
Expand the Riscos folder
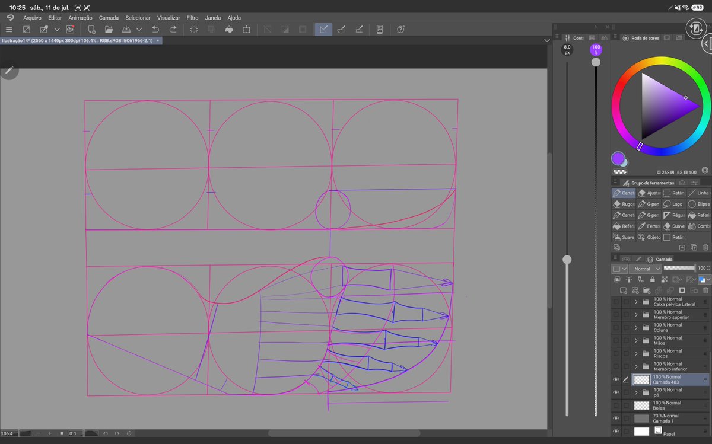click(x=636, y=354)
